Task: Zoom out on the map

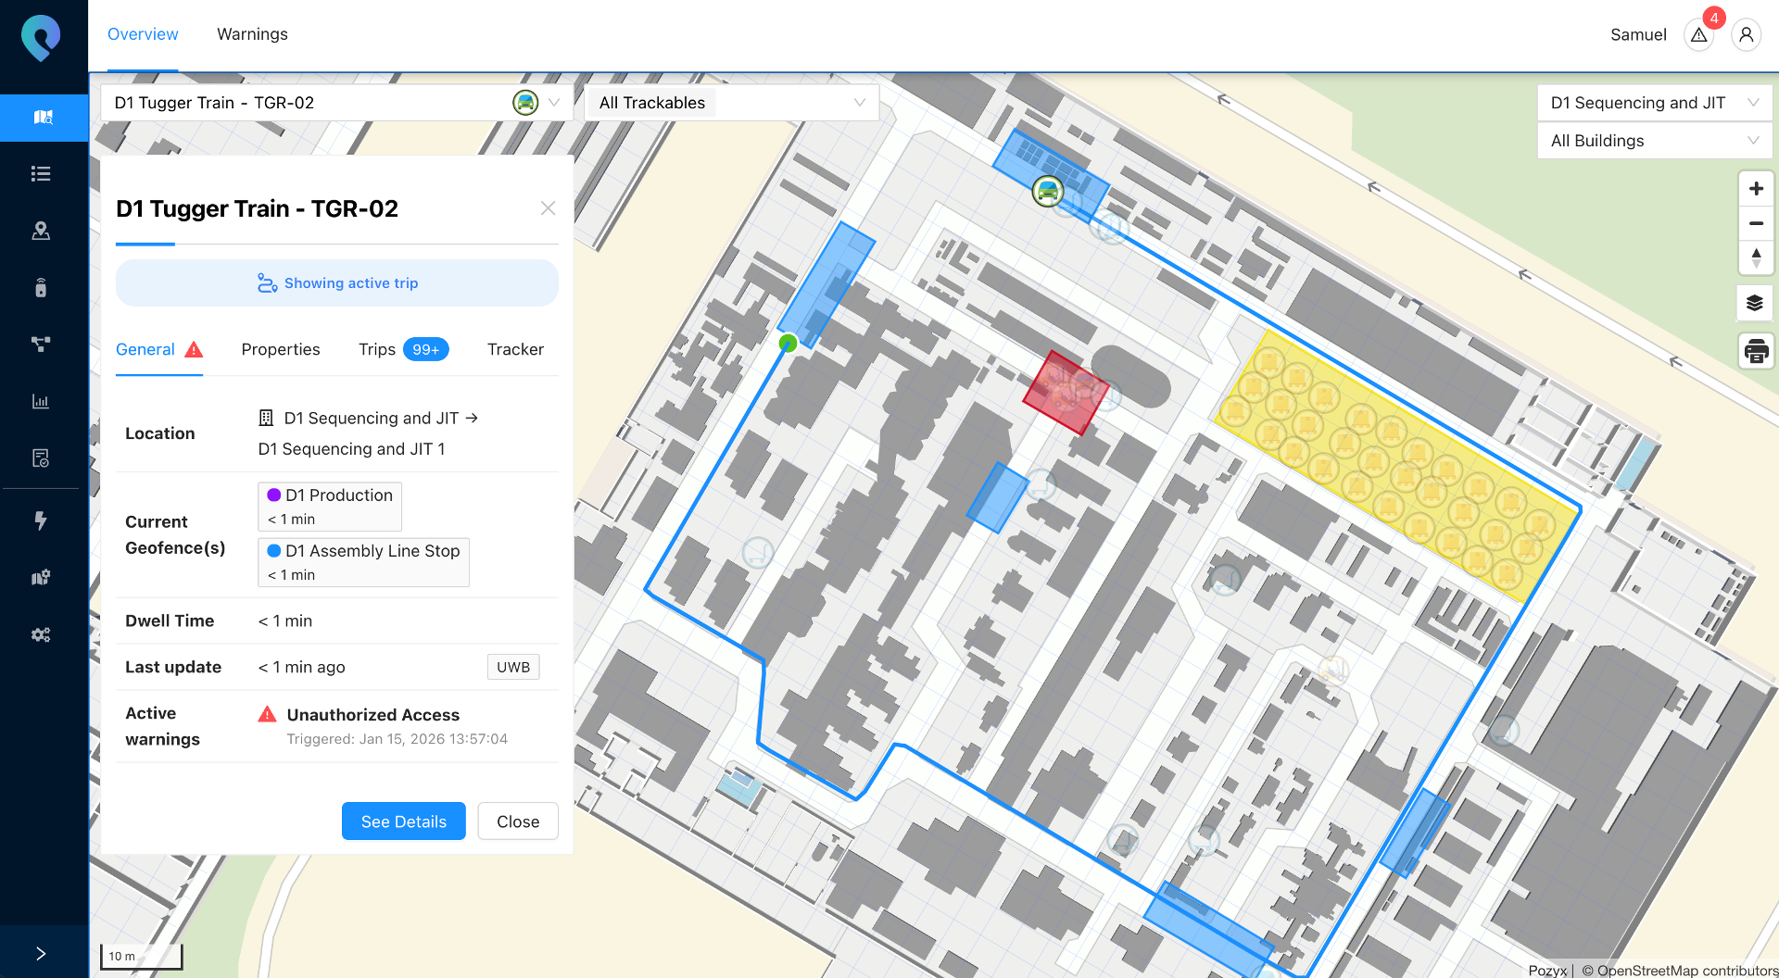Action: tap(1756, 223)
